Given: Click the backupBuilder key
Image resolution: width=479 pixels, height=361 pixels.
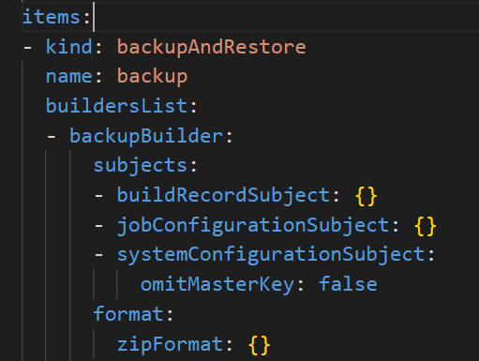Looking at the screenshot, I should coord(146,136).
